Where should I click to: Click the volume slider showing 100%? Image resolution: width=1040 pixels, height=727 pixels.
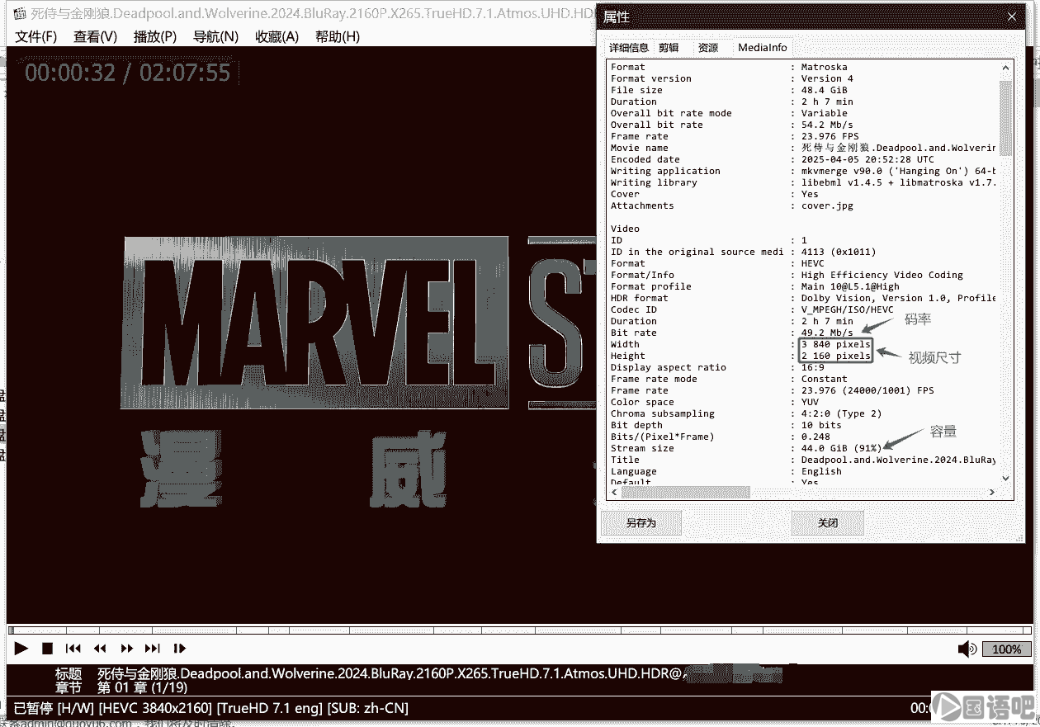(1006, 649)
